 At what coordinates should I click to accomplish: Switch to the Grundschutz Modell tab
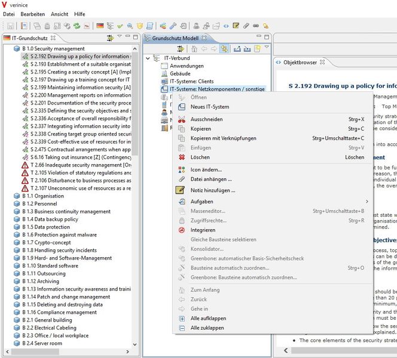tap(175, 38)
